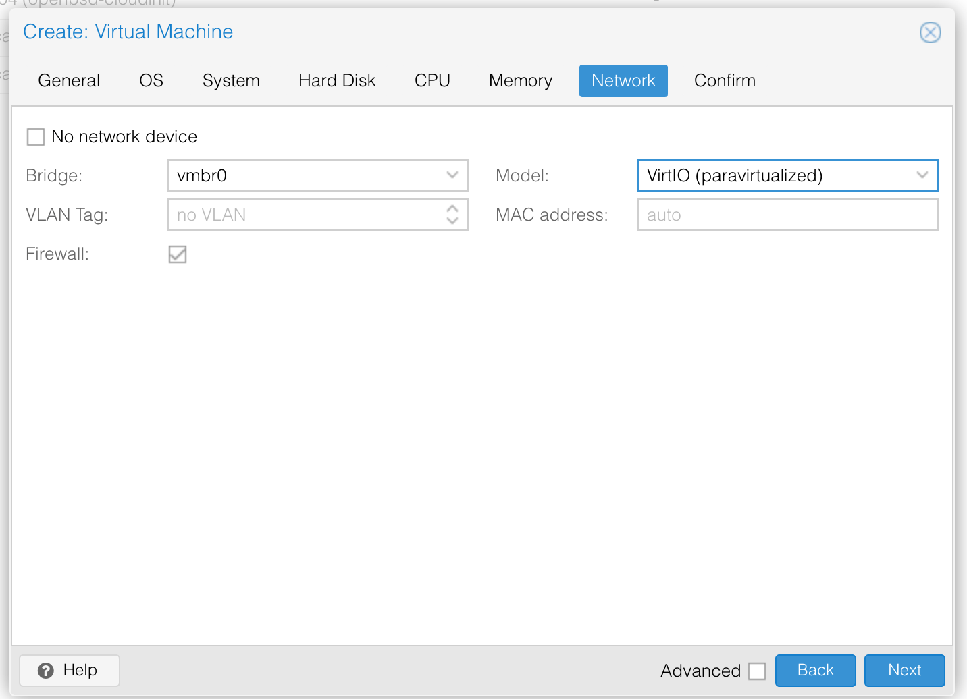The image size is (967, 699).
Task: Click the Next button
Action: 904,670
